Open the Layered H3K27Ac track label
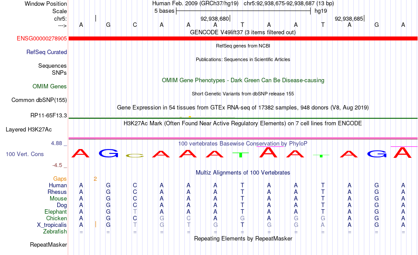 click(x=29, y=130)
